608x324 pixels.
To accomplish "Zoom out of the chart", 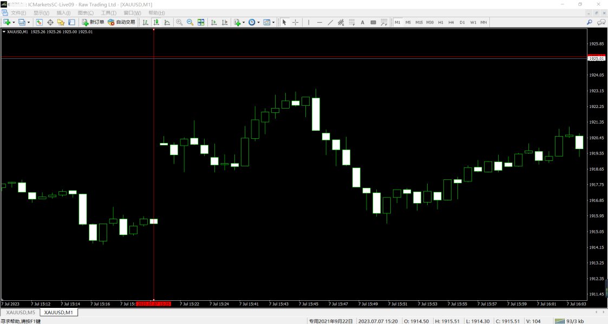I will click(x=190, y=23).
